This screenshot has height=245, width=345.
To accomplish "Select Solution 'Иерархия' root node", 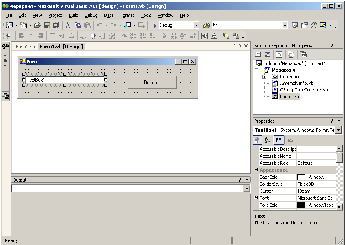I will click(295, 63).
